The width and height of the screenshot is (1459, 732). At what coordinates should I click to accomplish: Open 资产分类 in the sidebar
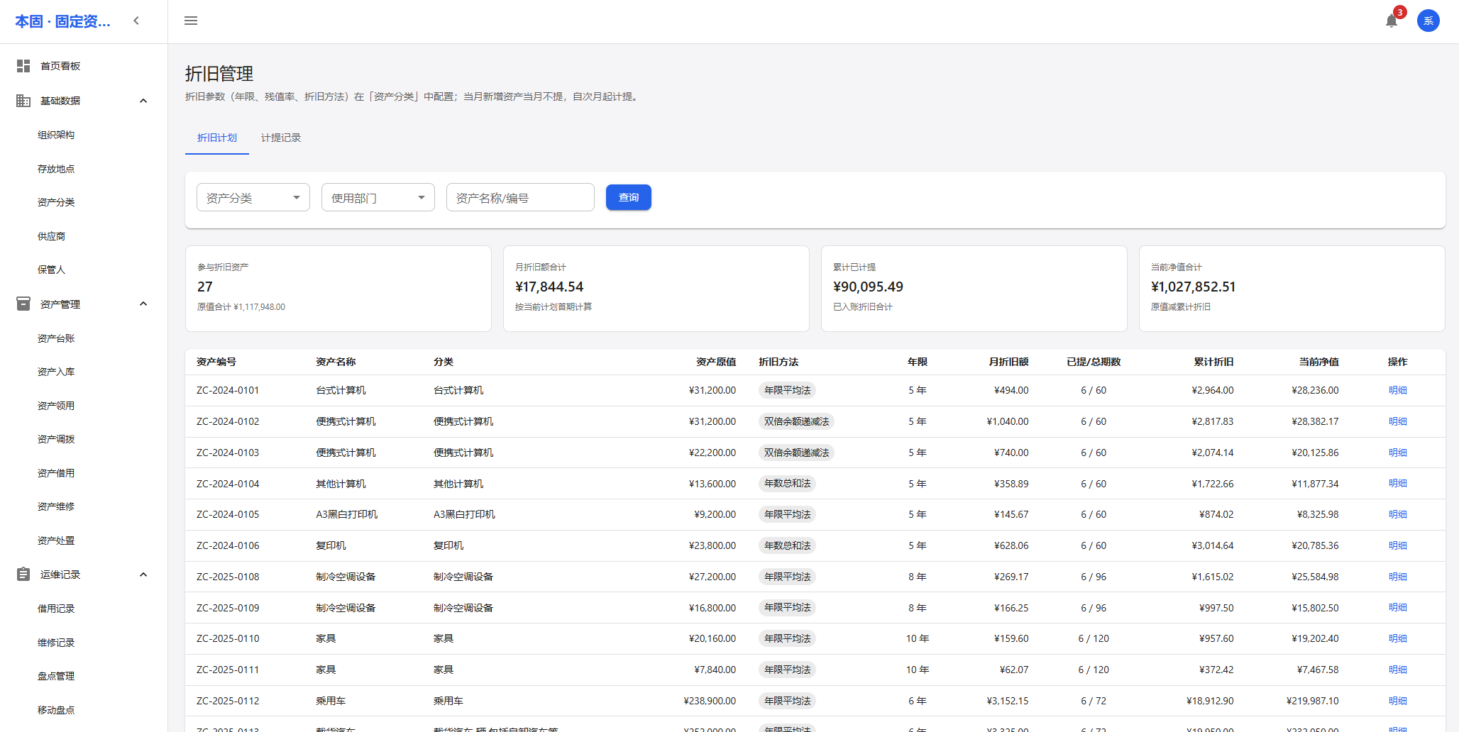click(x=56, y=202)
